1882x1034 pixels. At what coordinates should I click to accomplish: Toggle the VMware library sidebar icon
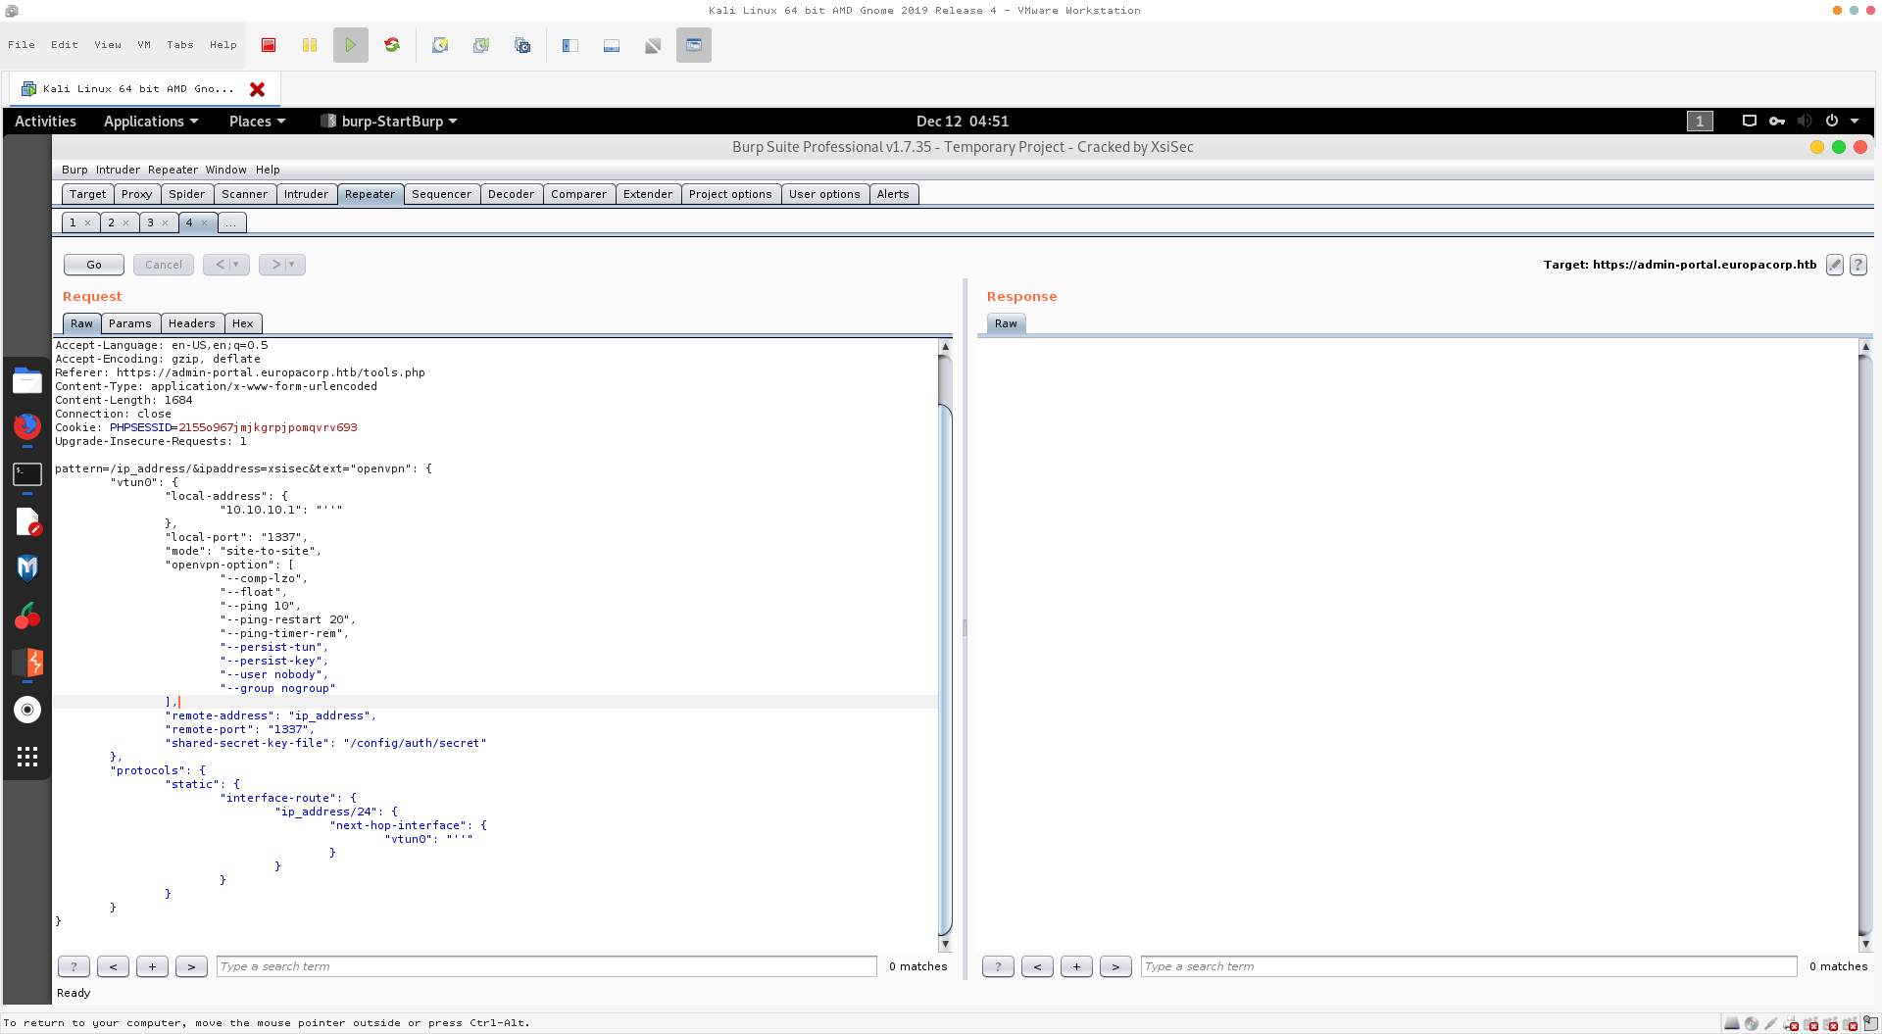(x=570, y=45)
